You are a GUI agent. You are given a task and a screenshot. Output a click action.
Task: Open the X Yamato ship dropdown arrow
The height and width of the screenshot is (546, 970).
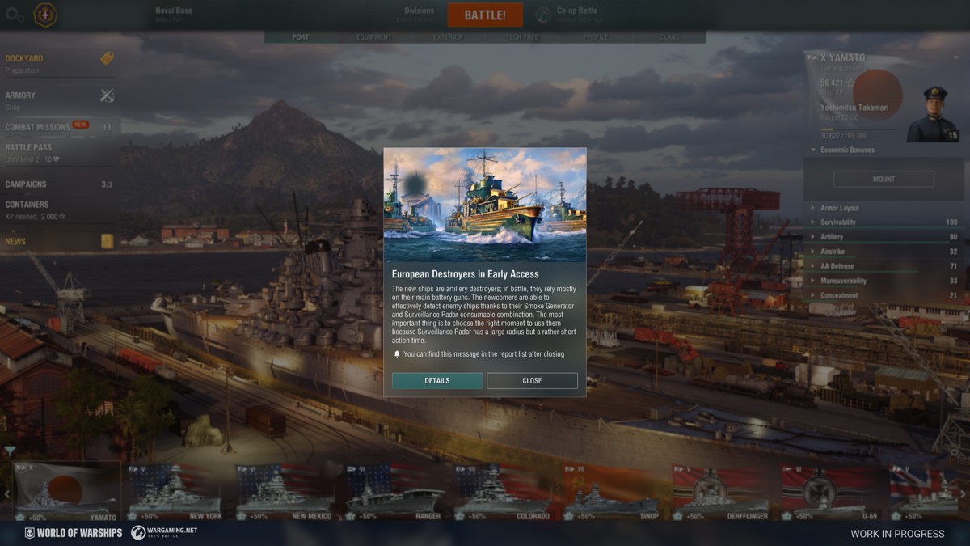point(955,58)
